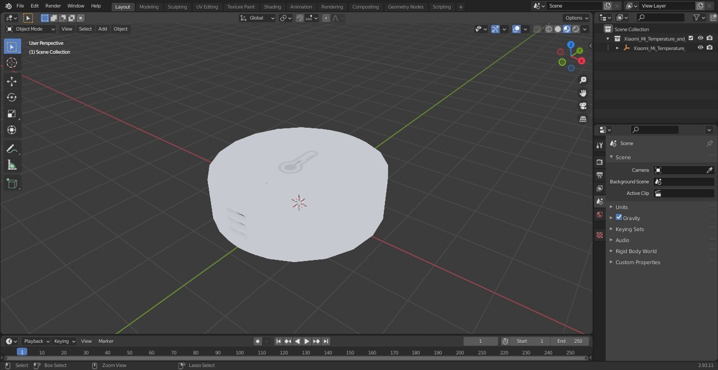The height and width of the screenshot is (370, 718).
Task: Activate the Scale tool
Action: [x=12, y=114]
